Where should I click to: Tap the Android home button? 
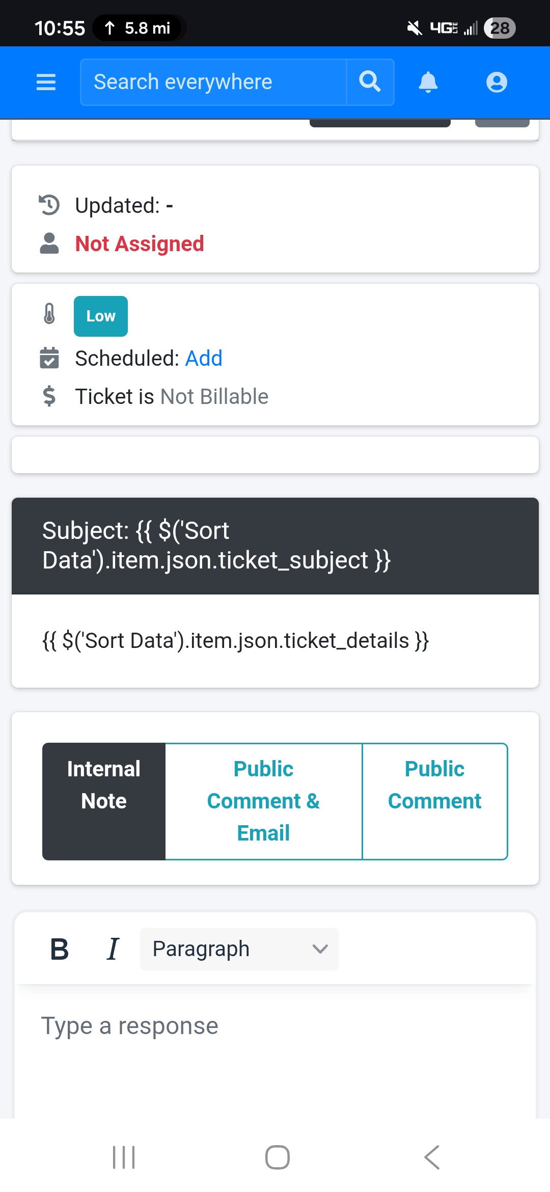277,1157
